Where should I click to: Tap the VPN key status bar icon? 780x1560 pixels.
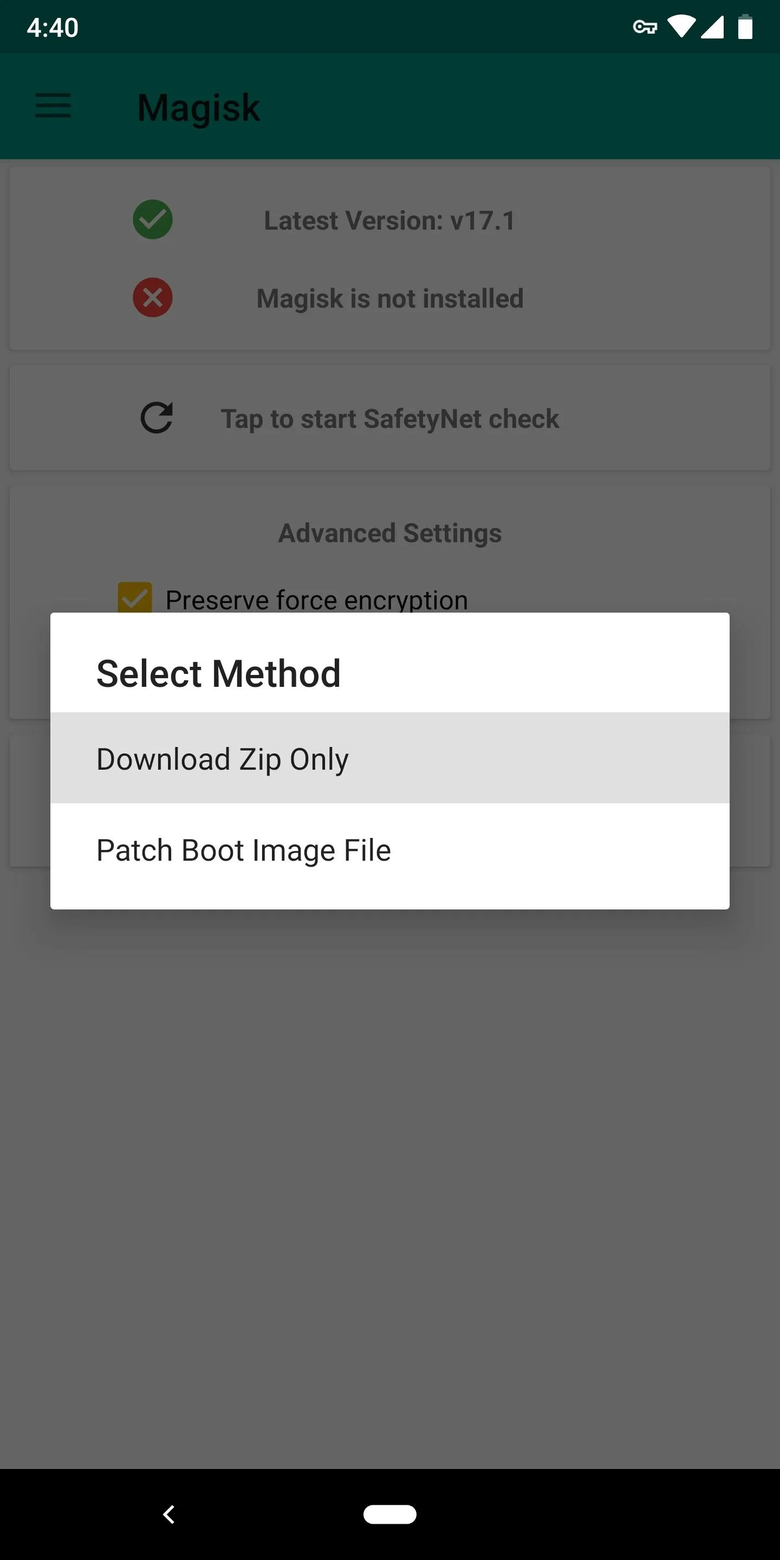[x=645, y=27]
